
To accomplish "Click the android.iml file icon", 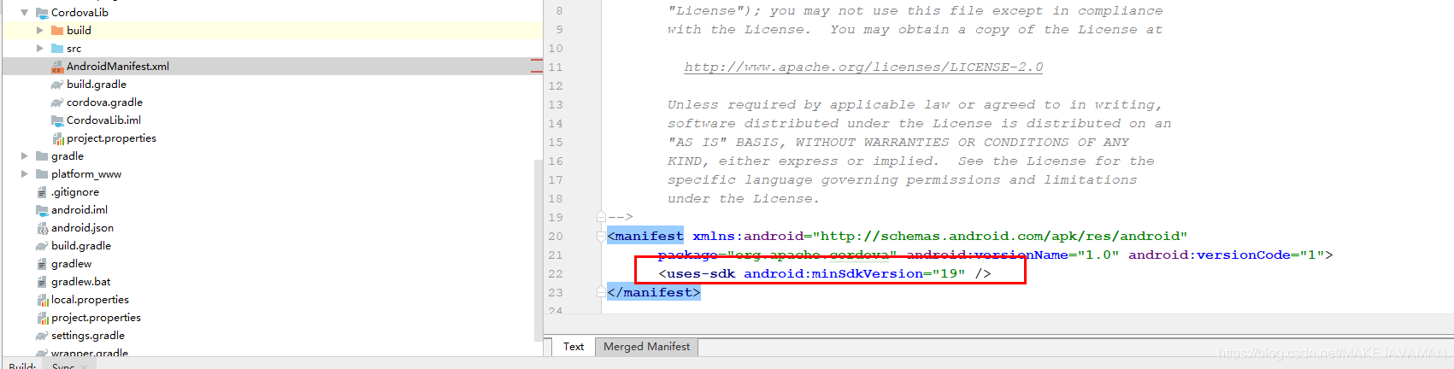I will 42,209.
